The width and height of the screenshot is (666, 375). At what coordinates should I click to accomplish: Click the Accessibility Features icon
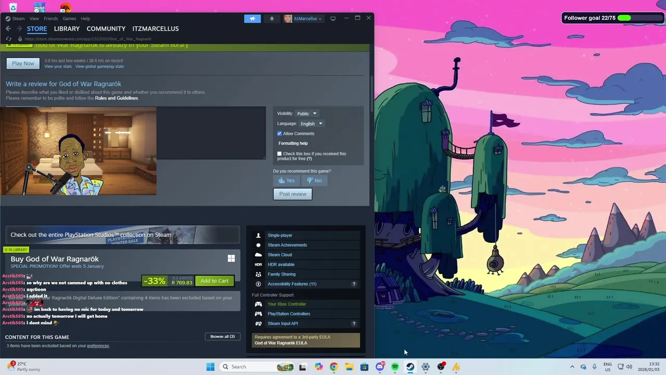pyautogui.click(x=258, y=284)
